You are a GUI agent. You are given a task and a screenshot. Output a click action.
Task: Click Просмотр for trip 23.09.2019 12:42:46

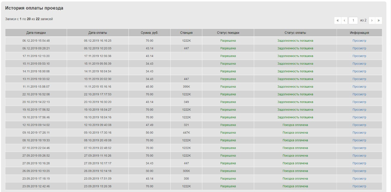359,186
